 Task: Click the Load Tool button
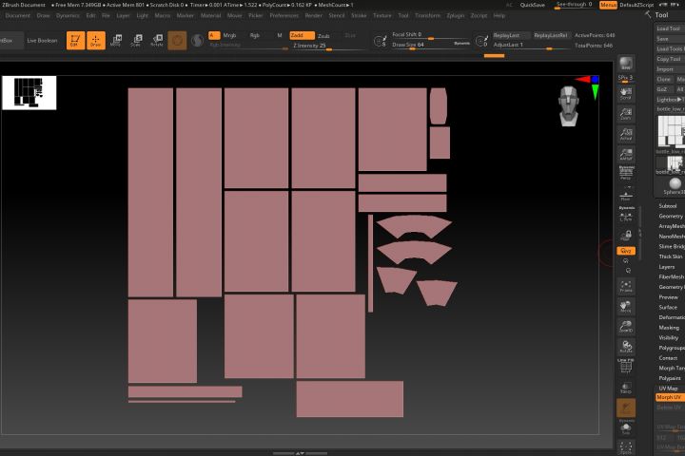[x=669, y=28]
